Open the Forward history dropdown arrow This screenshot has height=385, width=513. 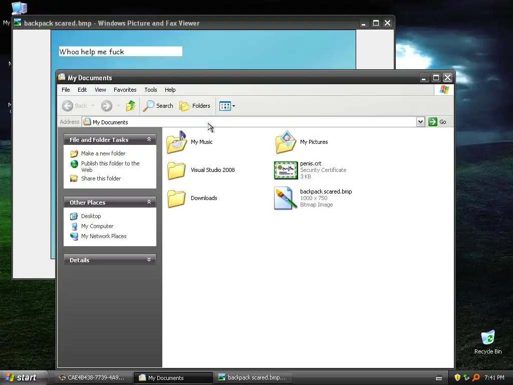click(118, 106)
